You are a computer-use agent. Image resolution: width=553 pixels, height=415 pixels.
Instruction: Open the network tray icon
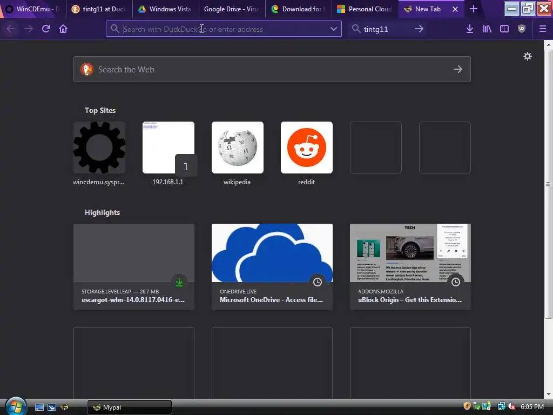pos(501,406)
